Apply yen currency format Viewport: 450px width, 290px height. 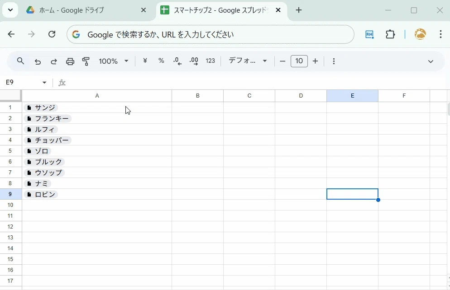coord(145,61)
